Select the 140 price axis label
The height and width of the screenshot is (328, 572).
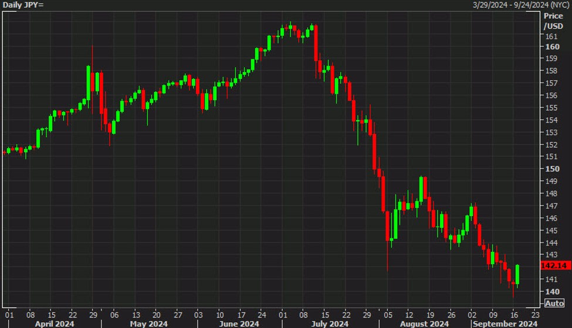[551, 291]
